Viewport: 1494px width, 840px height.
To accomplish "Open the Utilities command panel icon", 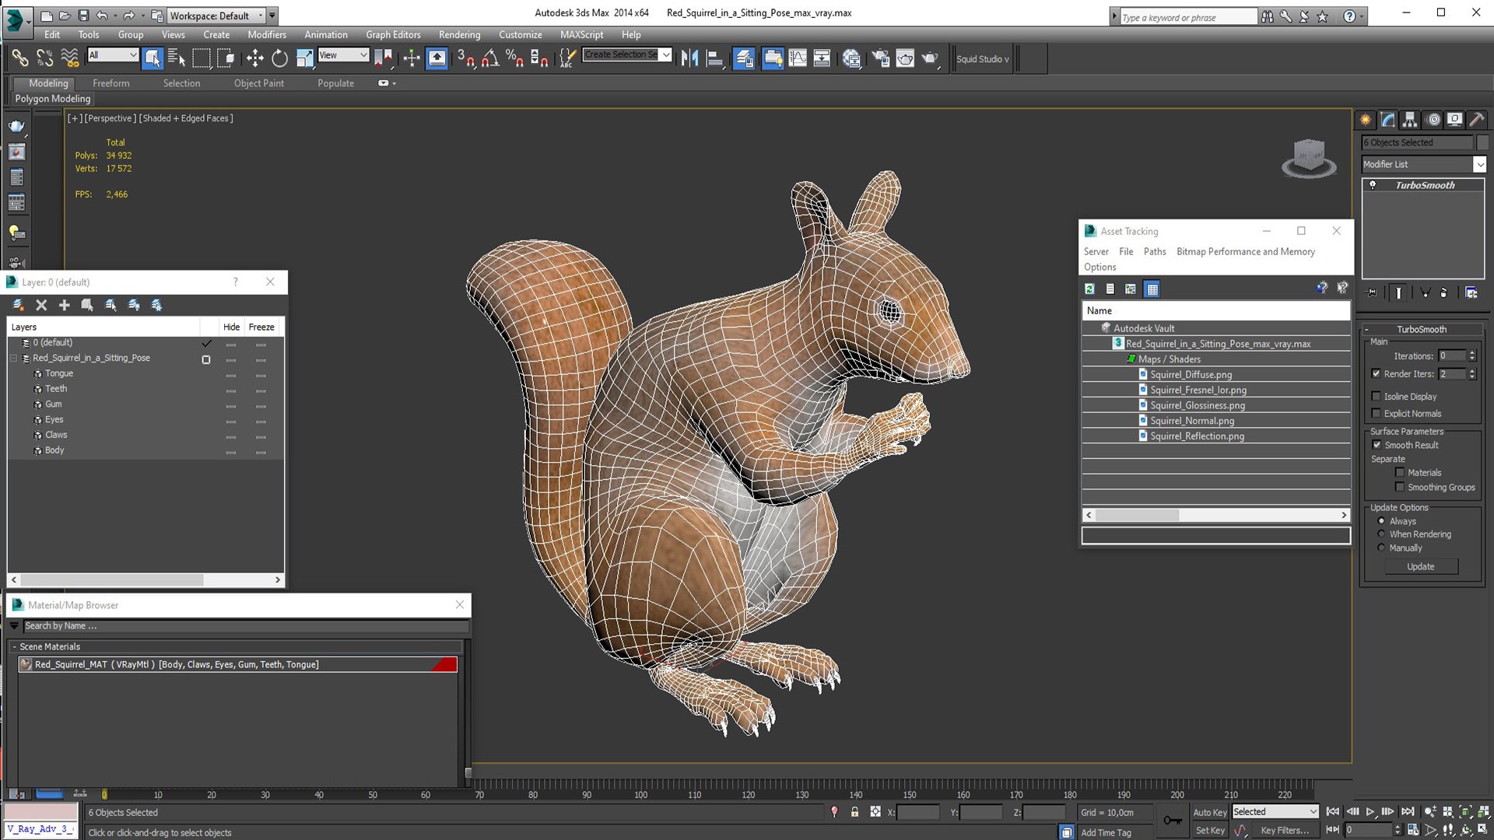I will coord(1477,120).
